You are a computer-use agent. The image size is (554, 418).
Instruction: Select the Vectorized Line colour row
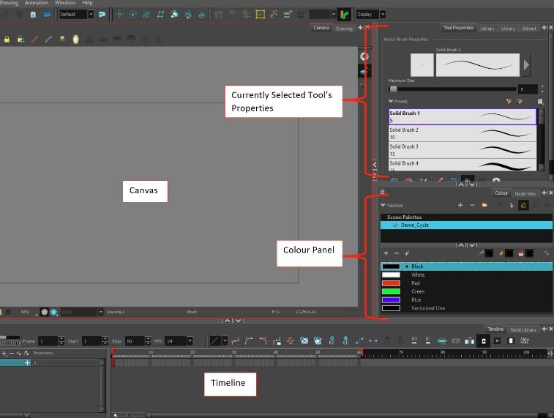click(466, 308)
